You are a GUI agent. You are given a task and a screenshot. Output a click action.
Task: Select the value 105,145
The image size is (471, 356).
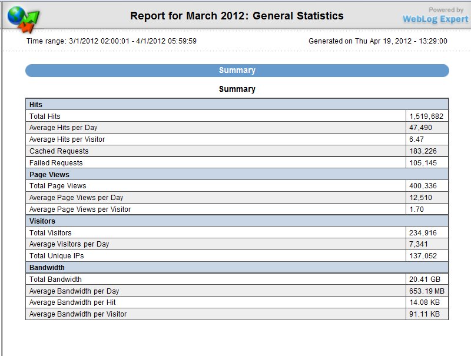423,162
